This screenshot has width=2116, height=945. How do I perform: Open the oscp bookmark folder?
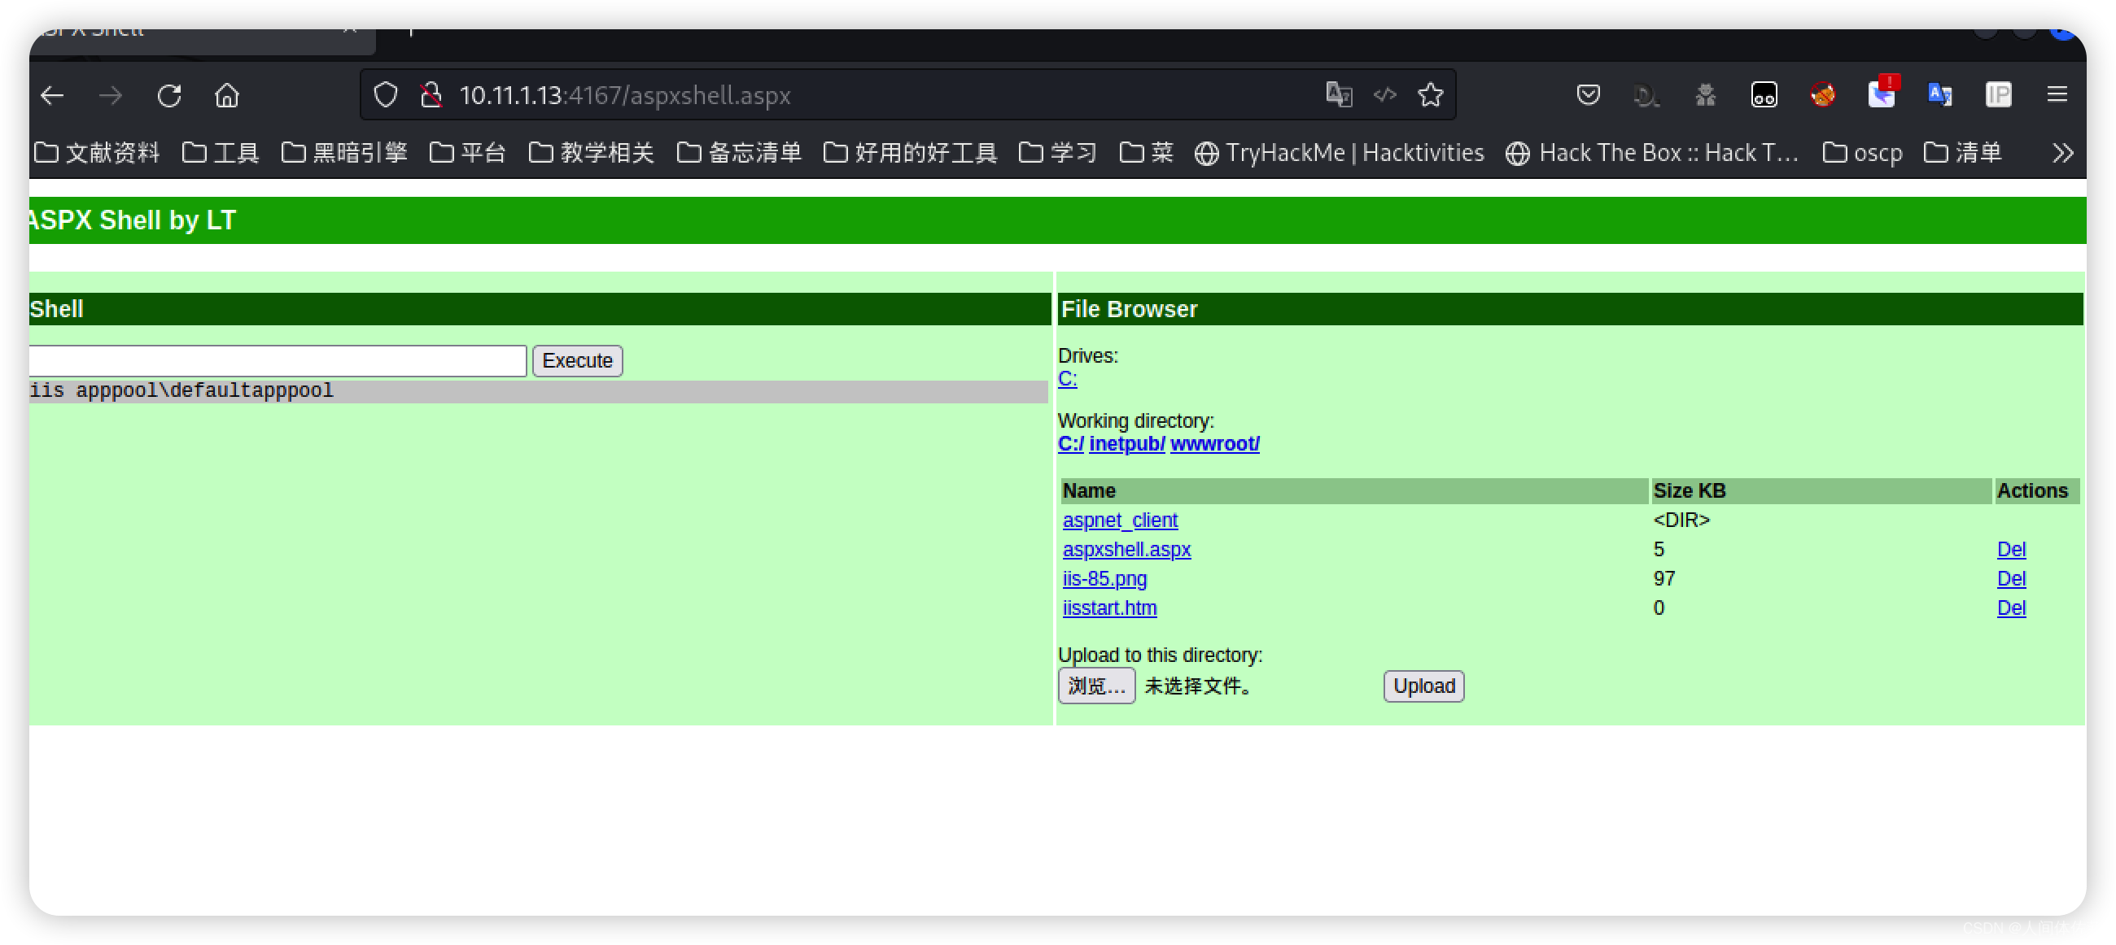point(1862,153)
